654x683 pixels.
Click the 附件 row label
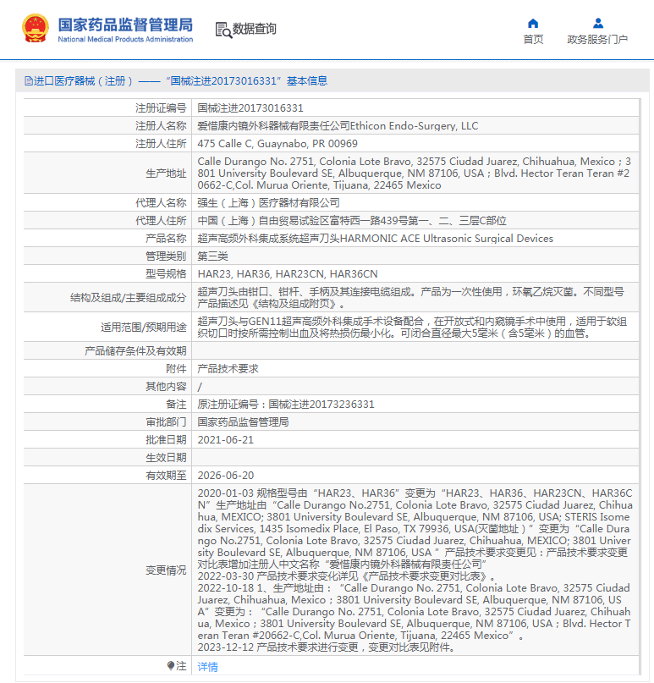tap(176, 369)
